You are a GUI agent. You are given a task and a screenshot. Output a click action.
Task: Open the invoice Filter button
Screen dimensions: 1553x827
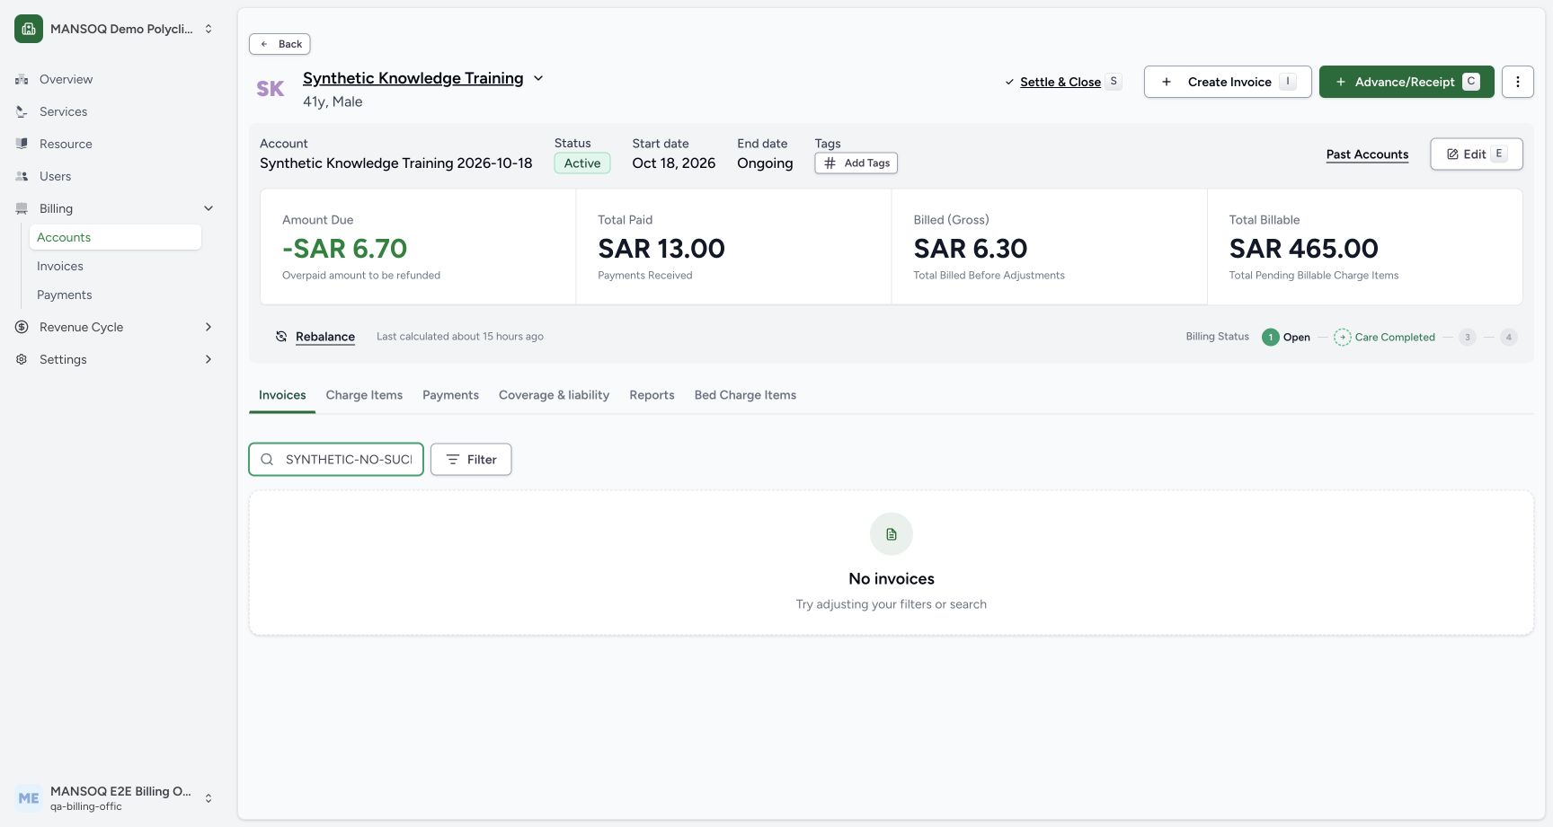tap(471, 460)
